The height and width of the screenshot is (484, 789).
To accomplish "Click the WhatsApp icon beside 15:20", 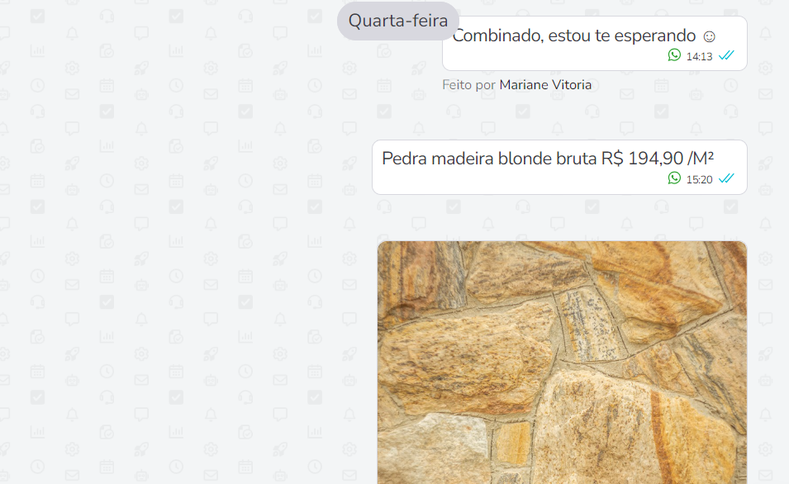I will pos(674,178).
